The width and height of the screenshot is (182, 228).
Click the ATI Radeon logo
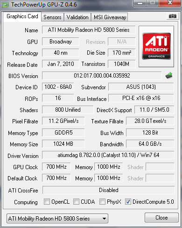156,46
